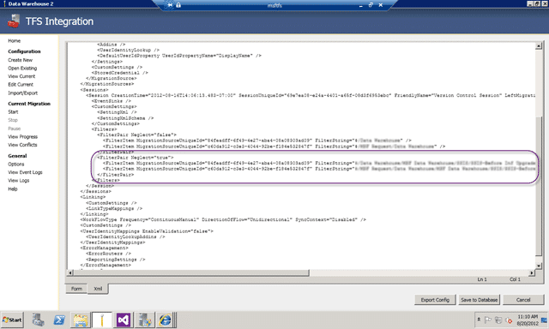Open the server tools icon beside Visual Studio
The image size is (549, 329).
point(144,320)
